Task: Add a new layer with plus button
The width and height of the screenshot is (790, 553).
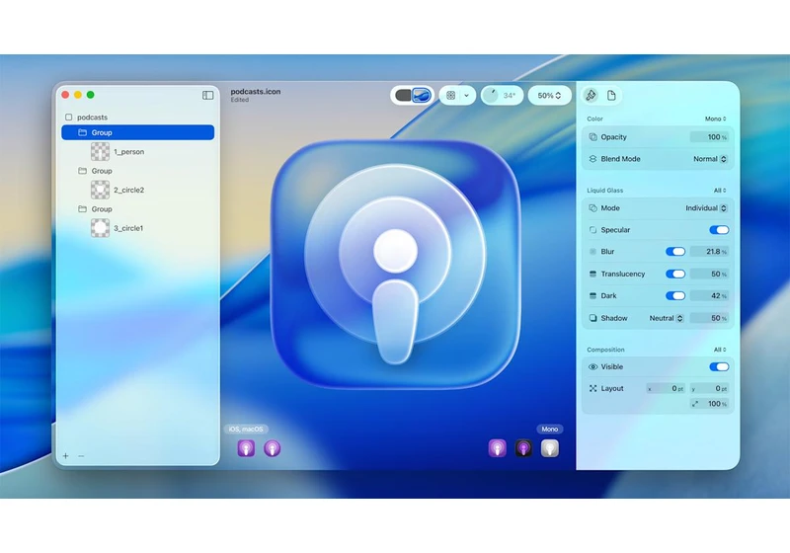Action: pos(65,456)
